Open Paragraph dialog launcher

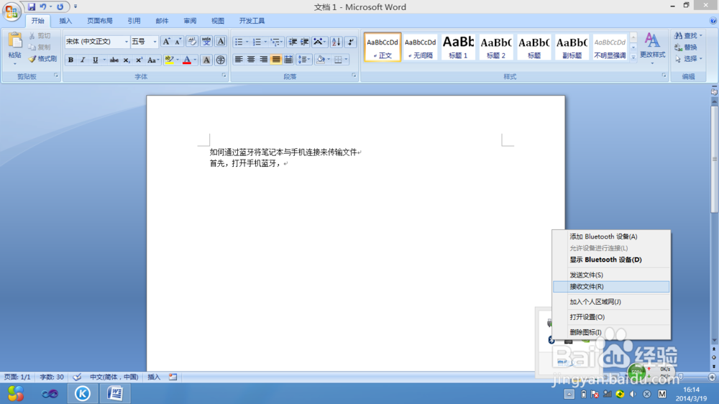[354, 75]
